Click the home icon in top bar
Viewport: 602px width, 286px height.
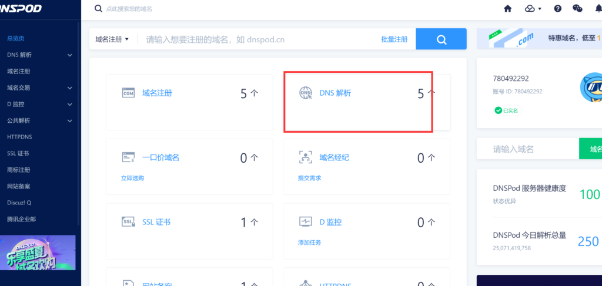pos(508,9)
